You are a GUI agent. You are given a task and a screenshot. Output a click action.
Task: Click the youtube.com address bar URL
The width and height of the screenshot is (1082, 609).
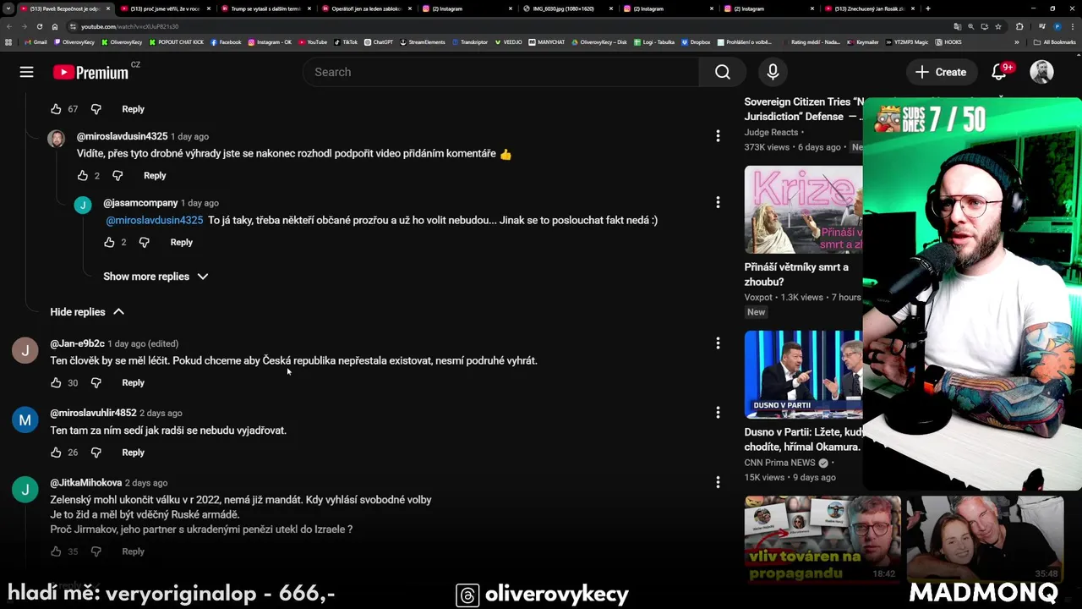coord(129,26)
